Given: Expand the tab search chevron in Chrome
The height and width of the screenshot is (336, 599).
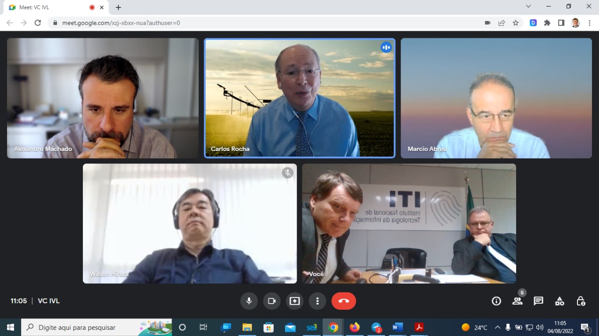Looking at the screenshot, I should (x=528, y=7).
